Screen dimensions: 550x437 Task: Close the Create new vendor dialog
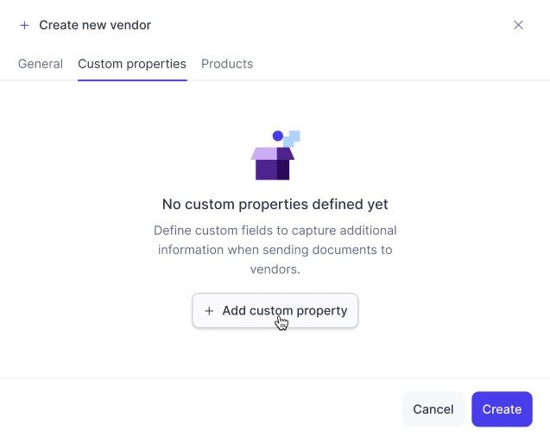click(518, 25)
